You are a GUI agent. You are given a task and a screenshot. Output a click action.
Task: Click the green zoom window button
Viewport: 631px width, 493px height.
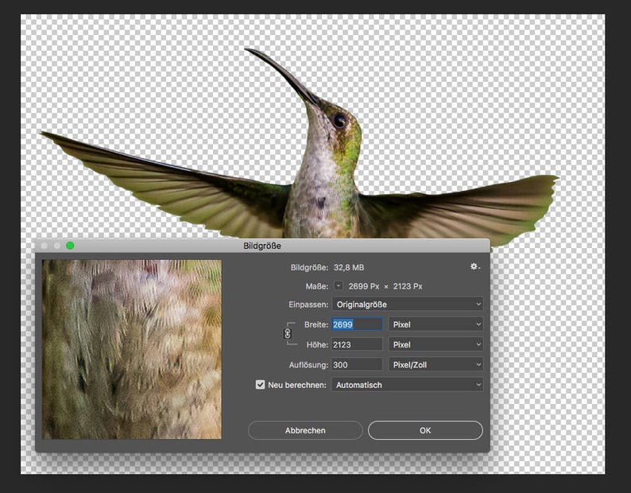click(70, 245)
